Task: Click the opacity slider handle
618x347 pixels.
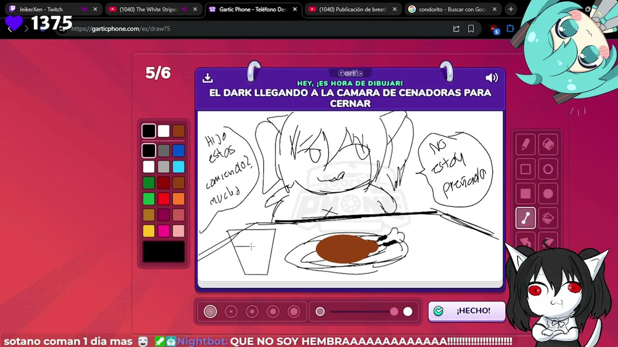Action: [x=394, y=312]
